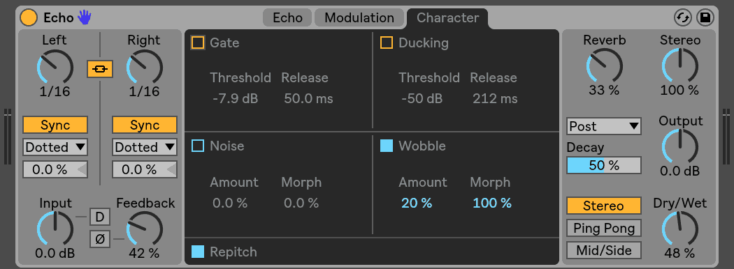Click the blue hand icon beside Echo

pos(85,17)
